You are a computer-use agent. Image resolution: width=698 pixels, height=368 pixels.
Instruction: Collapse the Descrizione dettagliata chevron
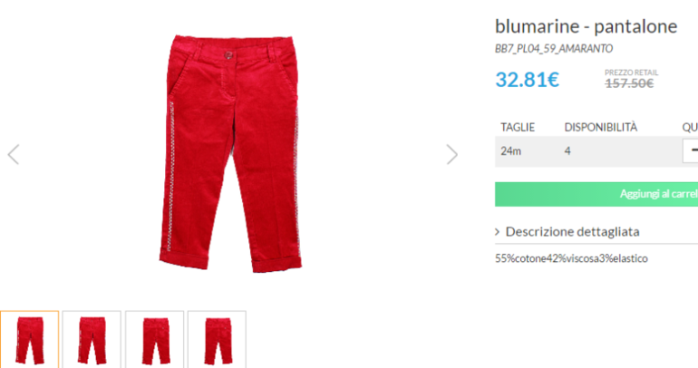(x=498, y=232)
